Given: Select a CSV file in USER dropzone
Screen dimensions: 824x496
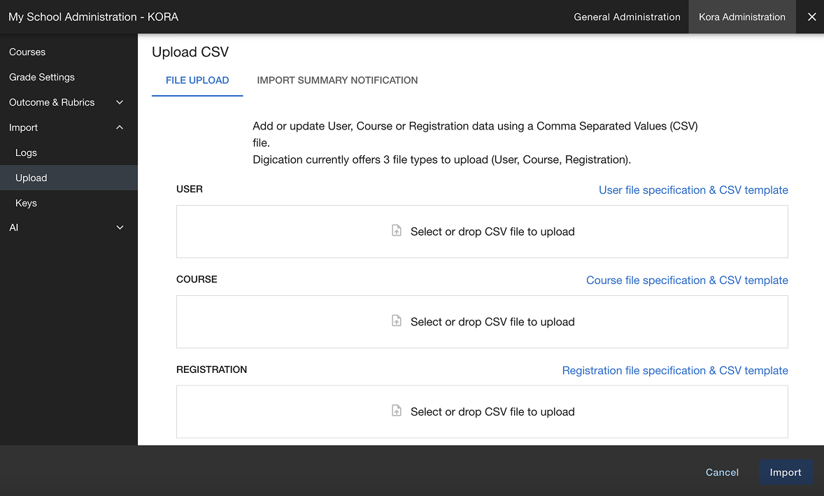Looking at the screenshot, I should tap(482, 232).
